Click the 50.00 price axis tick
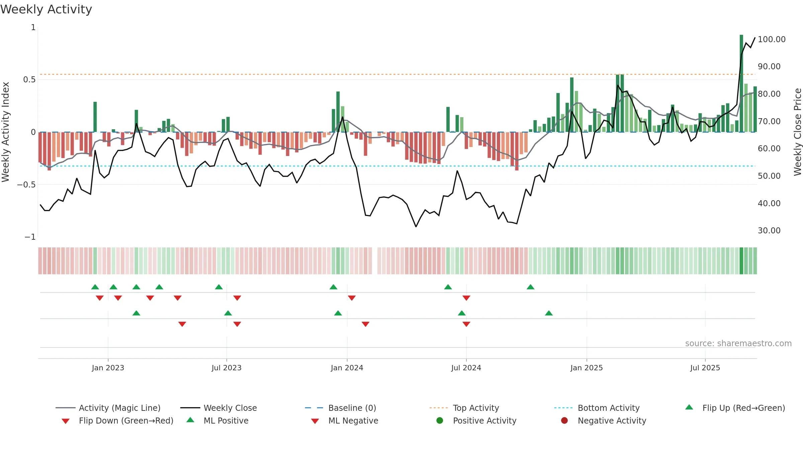Image resolution: width=803 pixels, height=452 pixels. [x=769, y=176]
